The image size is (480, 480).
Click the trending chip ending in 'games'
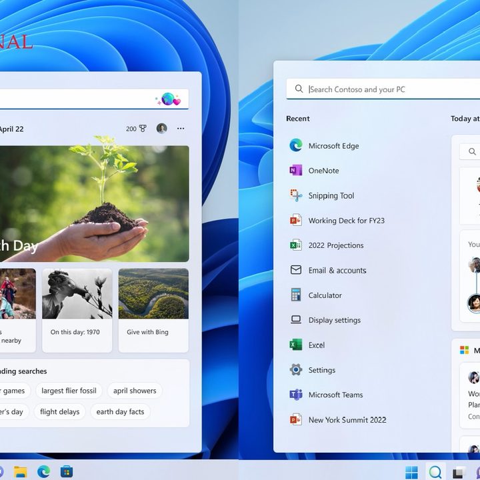[15, 391]
